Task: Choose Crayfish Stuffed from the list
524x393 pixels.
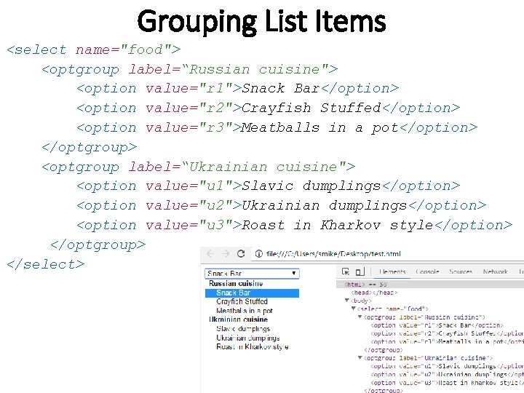Action: point(242,301)
